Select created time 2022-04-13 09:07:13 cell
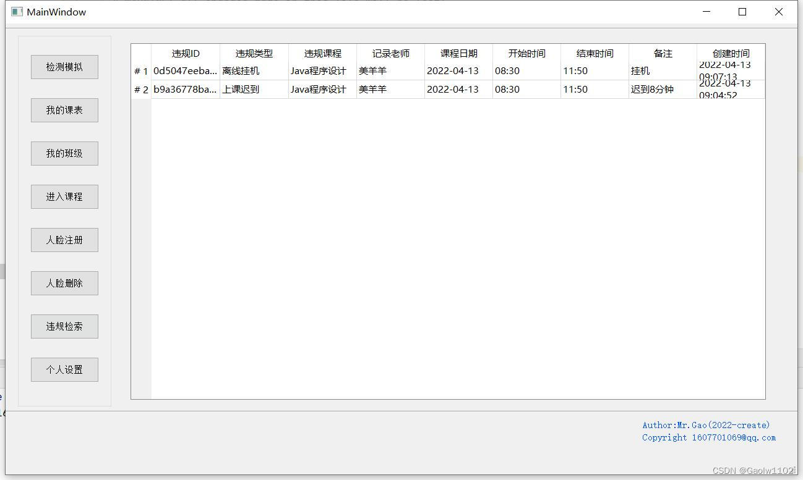803x480 pixels. (x=731, y=71)
